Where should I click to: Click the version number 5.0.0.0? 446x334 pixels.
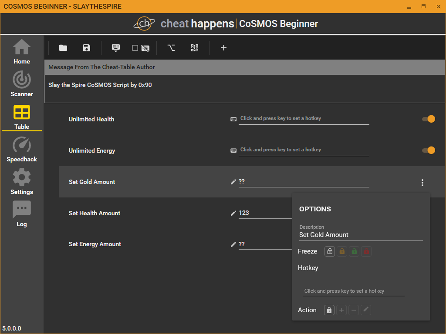click(12, 328)
